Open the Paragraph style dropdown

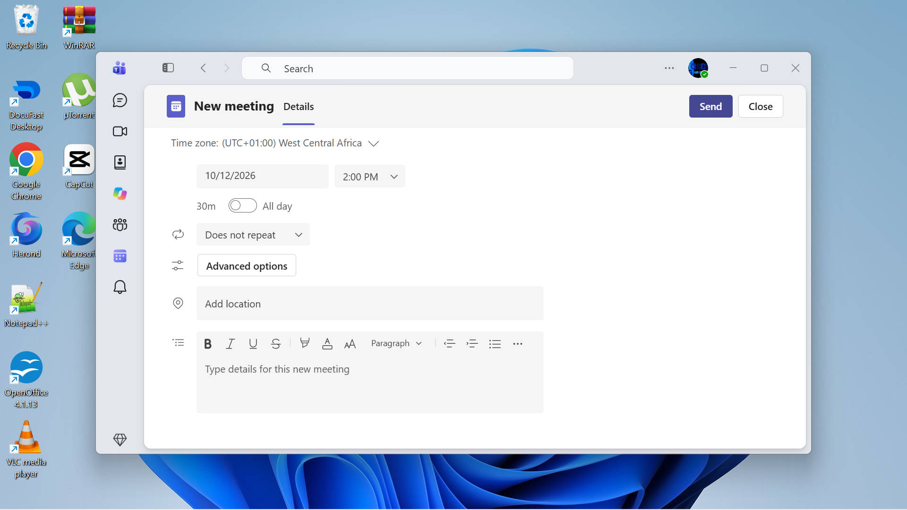click(x=396, y=343)
